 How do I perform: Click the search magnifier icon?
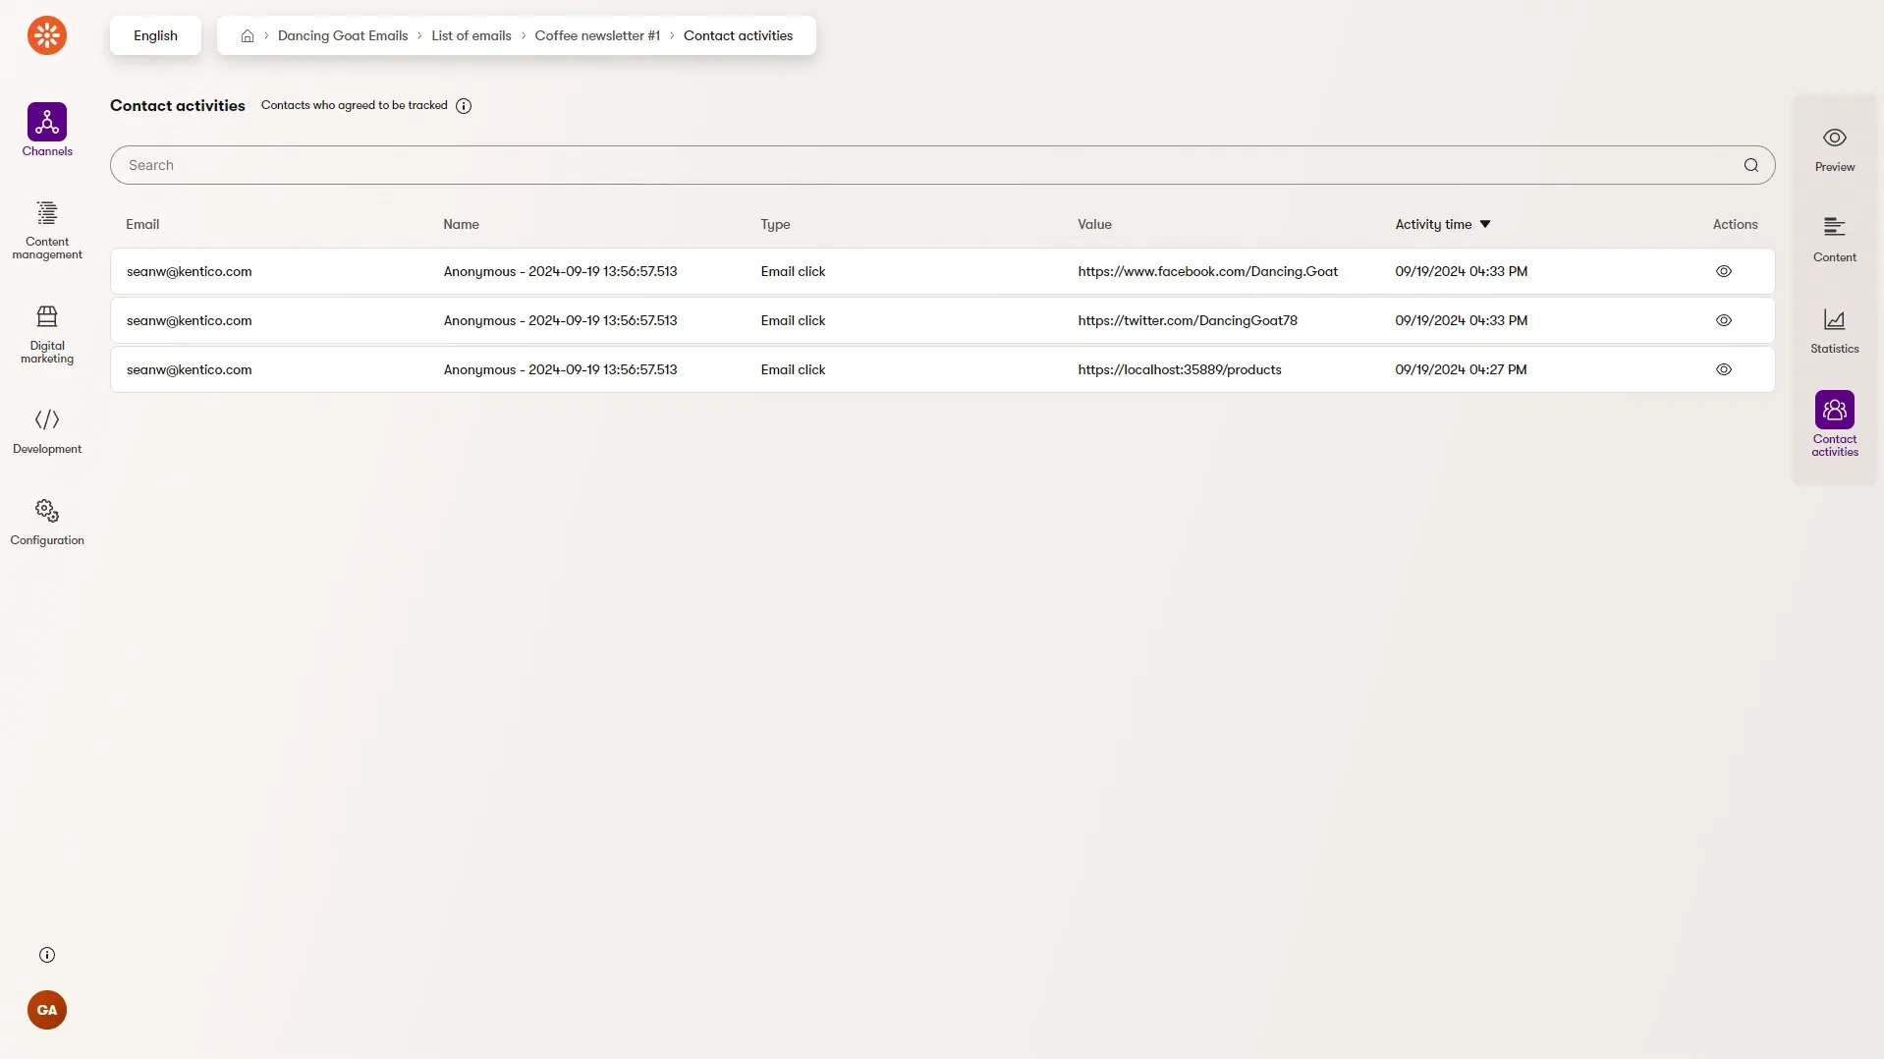click(x=1751, y=165)
